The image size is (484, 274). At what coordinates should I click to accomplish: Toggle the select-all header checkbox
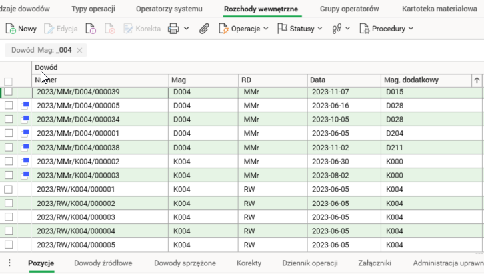point(9,82)
